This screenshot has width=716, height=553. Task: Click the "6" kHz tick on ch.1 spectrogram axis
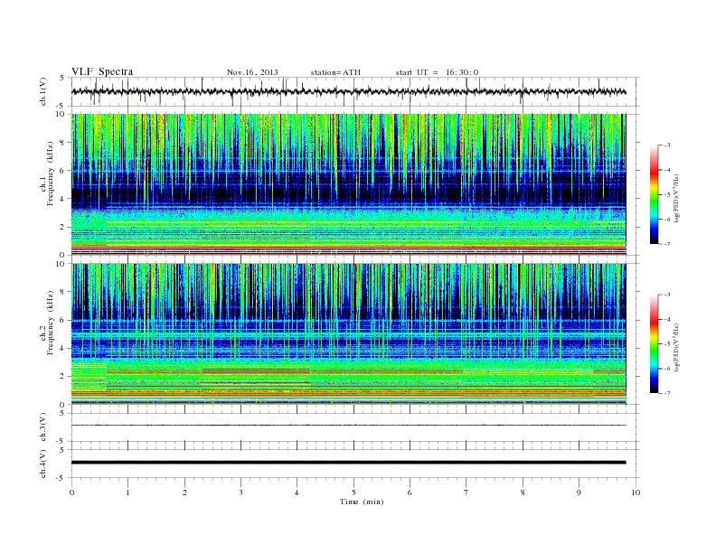[x=63, y=171]
